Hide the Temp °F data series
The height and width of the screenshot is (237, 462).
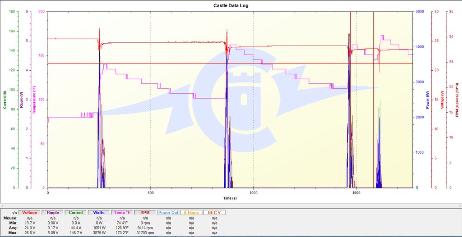tap(122, 212)
